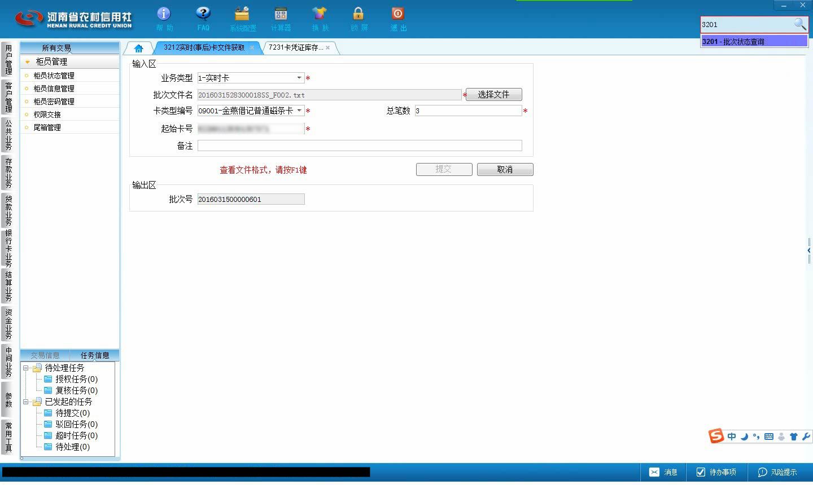This screenshot has width=813, height=485.
Task: Click the 换肤 skin change icon
Action: [x=320, y=19]
